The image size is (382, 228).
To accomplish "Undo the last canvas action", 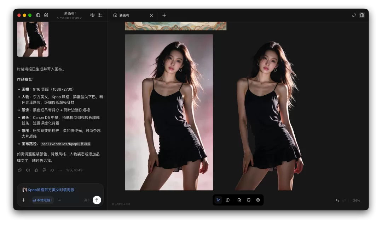I will 337,200.
